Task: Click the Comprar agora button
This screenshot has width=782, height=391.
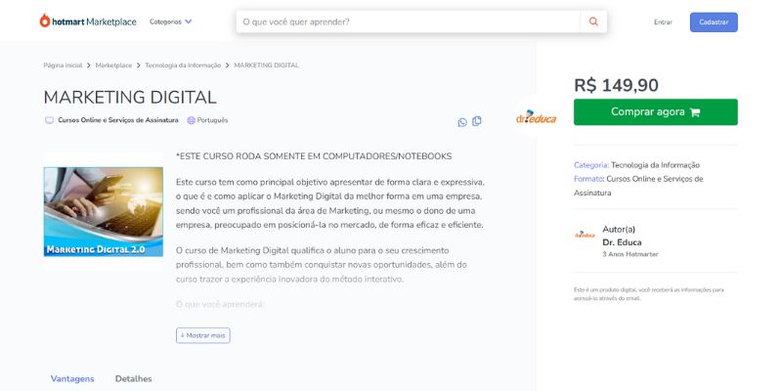Action: click(655, 112)
